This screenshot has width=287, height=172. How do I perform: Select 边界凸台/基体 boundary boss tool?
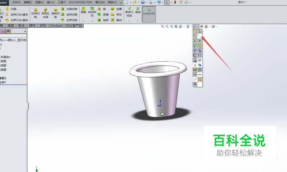point(17,20)
